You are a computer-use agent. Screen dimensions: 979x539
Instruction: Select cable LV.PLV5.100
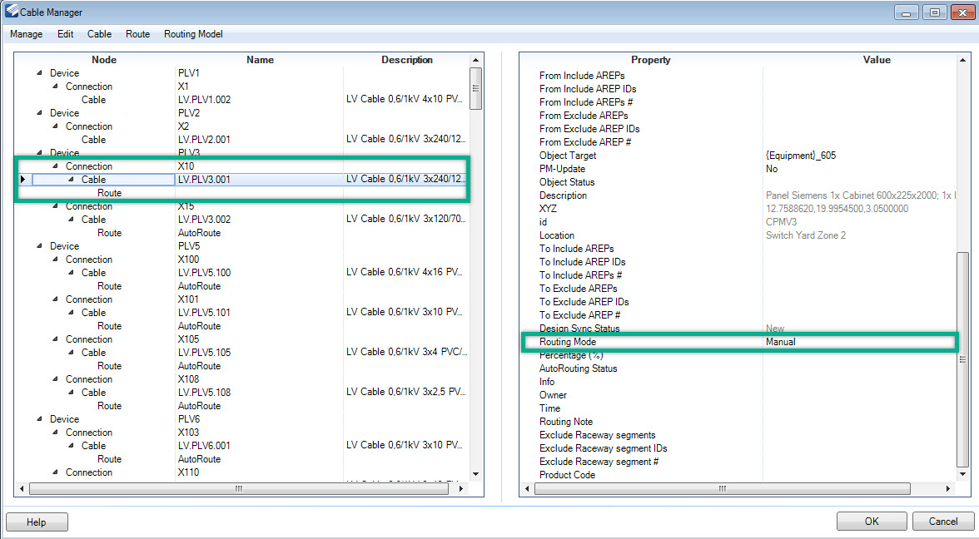click(204, 273)
